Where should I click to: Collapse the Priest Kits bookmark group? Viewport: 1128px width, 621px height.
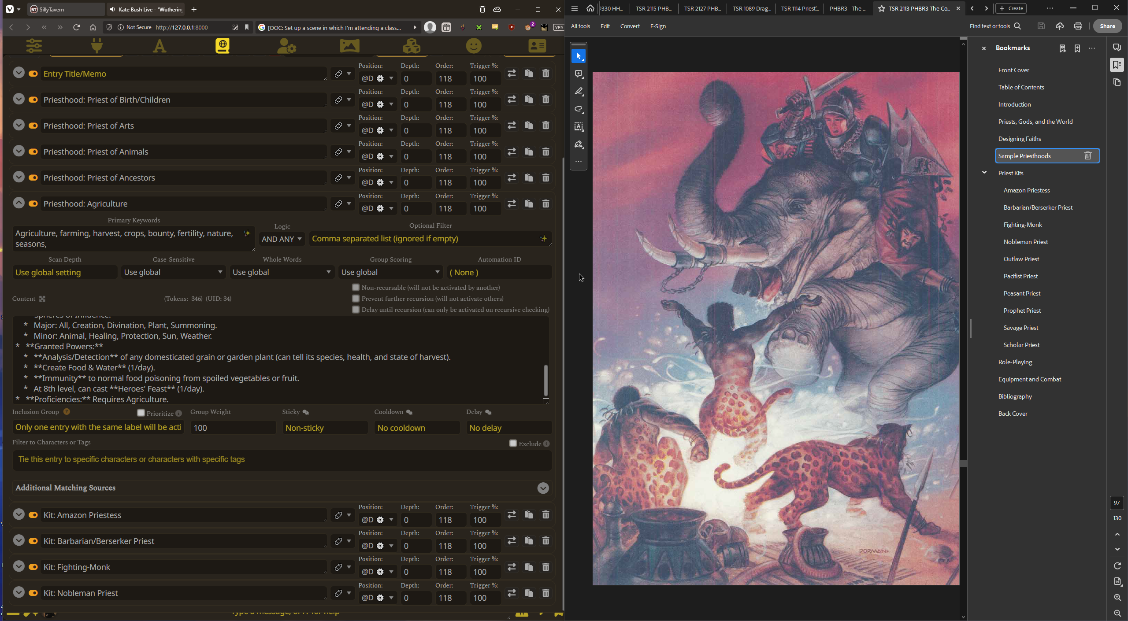(x=984, y=173)
